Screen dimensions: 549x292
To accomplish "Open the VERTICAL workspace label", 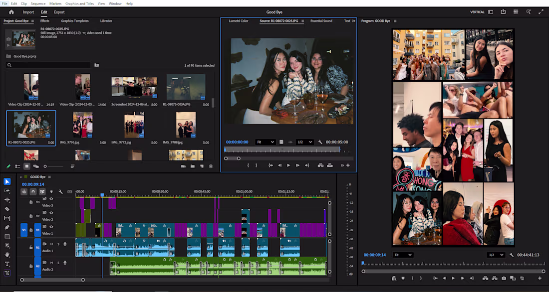I will pyautogui.click(x=477, y=12).
